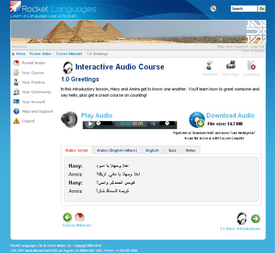Click the green next arrow icon
The height and width of the screenshot is (253, 275).
(255, 219)
